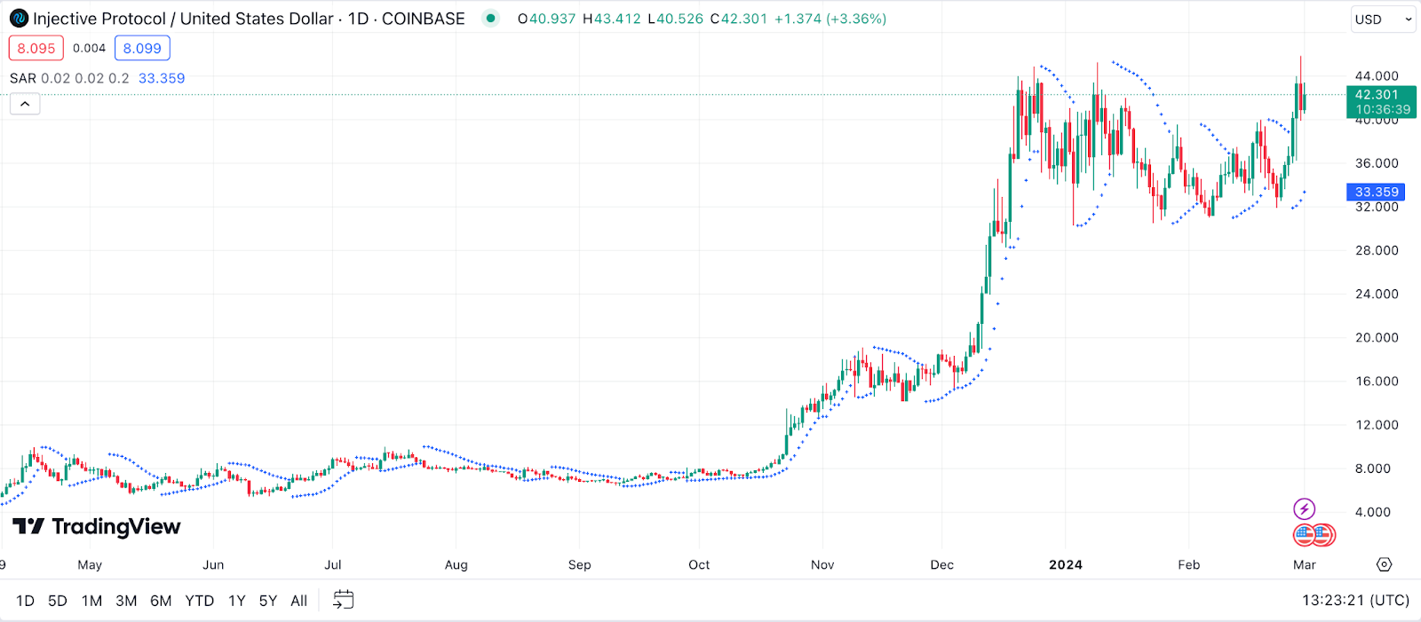Open the chart settings gear icon
The height and width of the screenshot is (622, 1421).
[1384, 564]
